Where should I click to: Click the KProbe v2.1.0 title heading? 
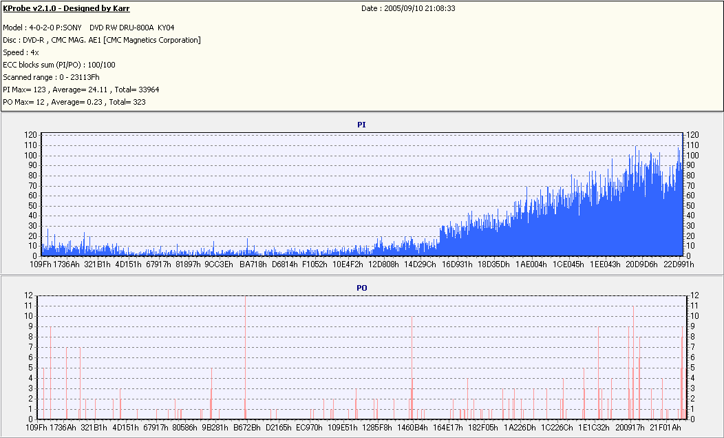click(x=67, y=8)
